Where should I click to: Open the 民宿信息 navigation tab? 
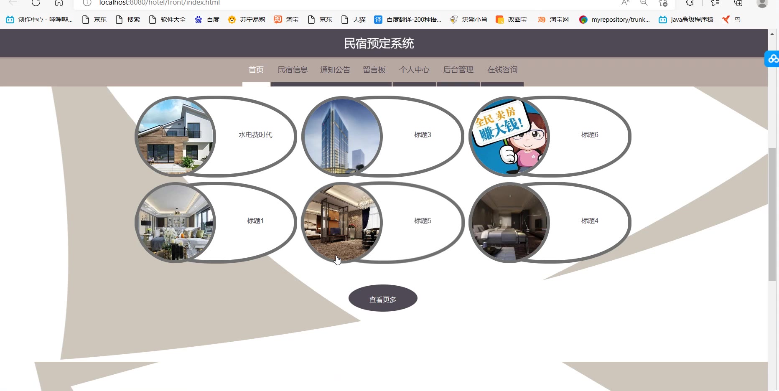click(x=293, y=70)
